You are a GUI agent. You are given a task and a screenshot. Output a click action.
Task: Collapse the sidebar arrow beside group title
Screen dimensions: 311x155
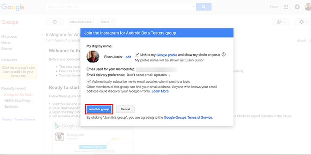click(x=43, y=35)
